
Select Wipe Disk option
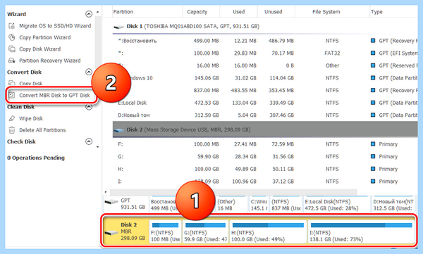31,118
